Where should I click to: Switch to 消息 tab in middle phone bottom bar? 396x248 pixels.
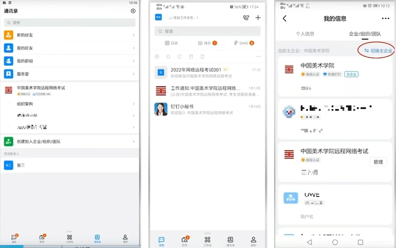[161, 241]
